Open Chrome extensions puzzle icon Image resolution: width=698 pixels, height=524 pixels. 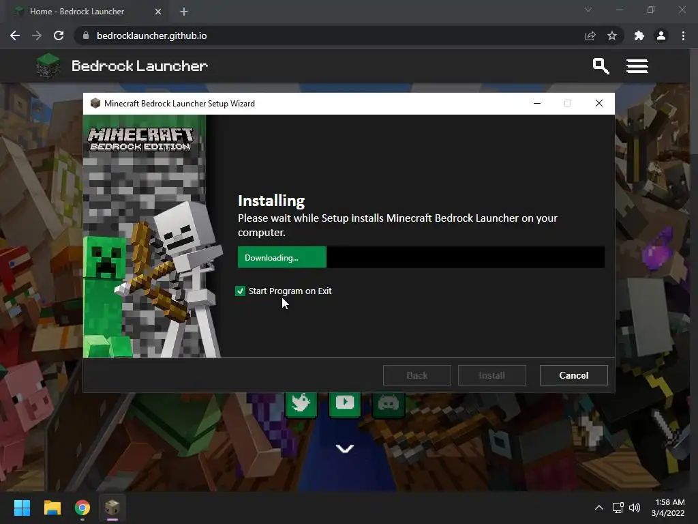click(x=639, y=35)
